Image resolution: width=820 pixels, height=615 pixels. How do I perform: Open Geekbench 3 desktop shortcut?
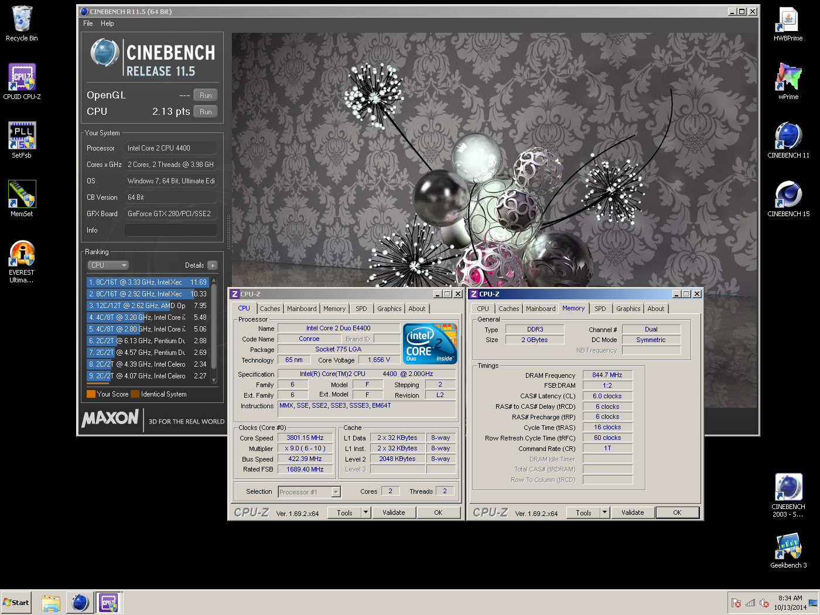click(788, 550)
